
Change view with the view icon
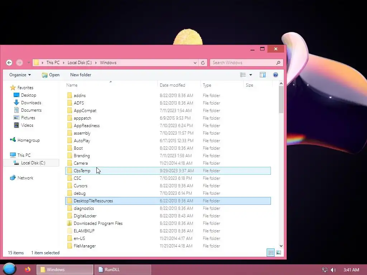243,75
